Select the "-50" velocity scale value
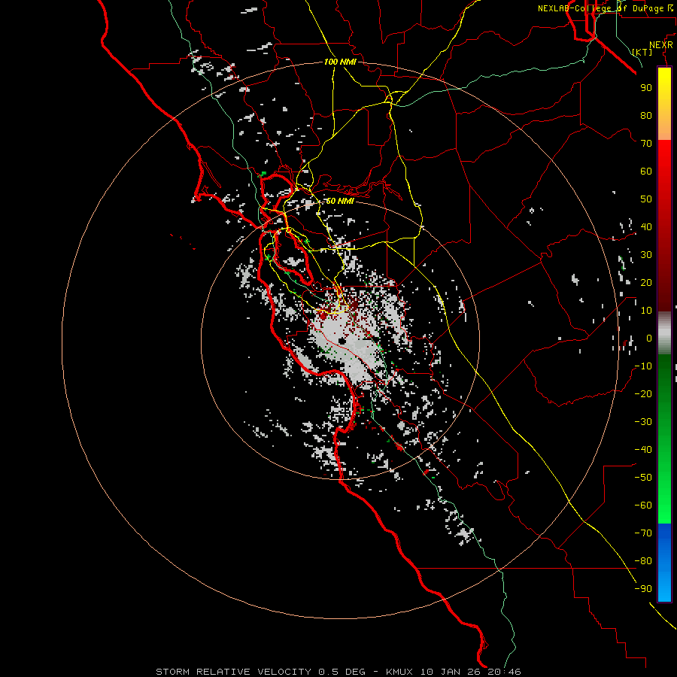 coord(643,478)
